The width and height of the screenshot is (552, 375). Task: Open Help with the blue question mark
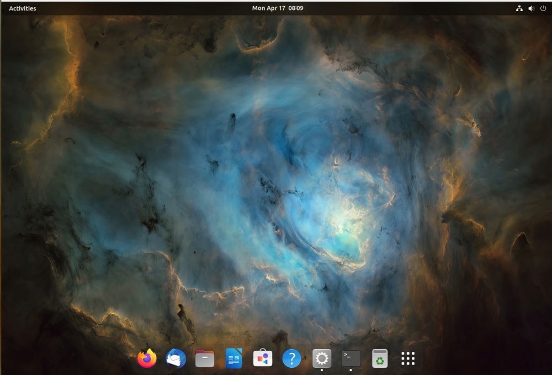tap(291, 358)
